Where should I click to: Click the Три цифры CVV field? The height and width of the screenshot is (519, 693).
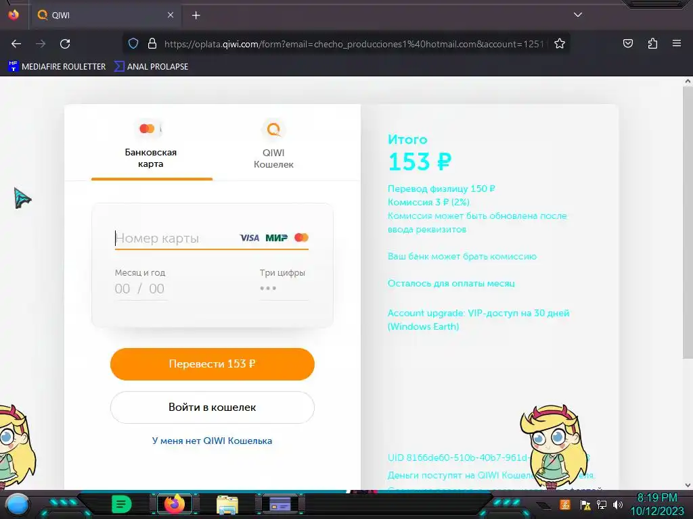pos(284,289)
